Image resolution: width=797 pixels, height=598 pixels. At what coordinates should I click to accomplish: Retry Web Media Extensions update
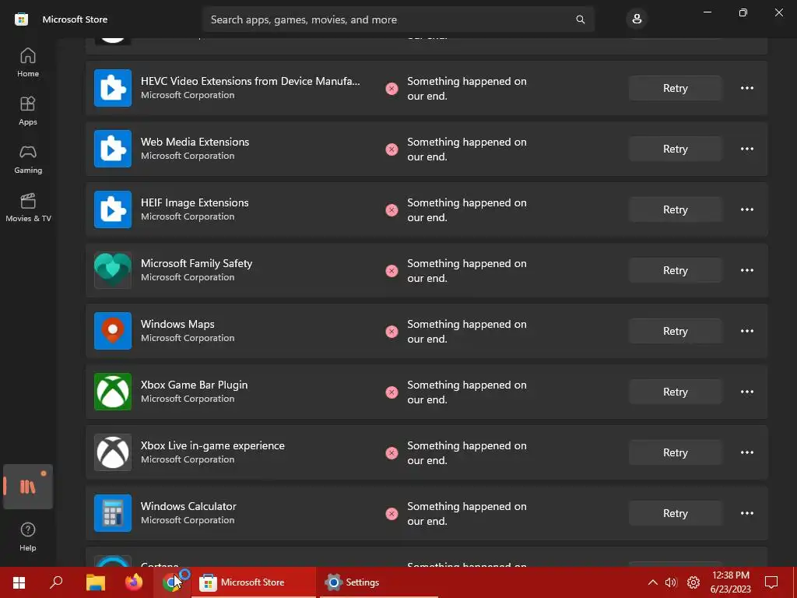click(x=675, y=149)
